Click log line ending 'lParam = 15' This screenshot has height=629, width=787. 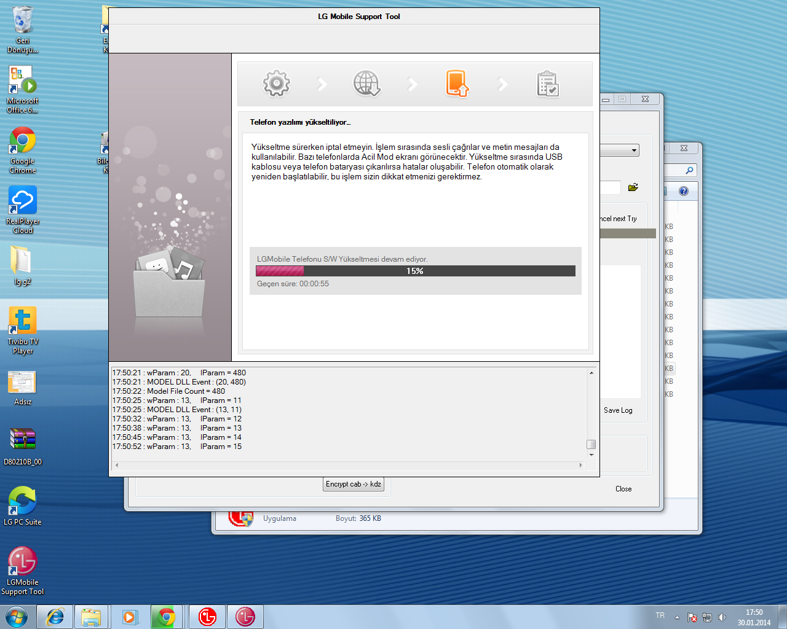tap(177, 447)
